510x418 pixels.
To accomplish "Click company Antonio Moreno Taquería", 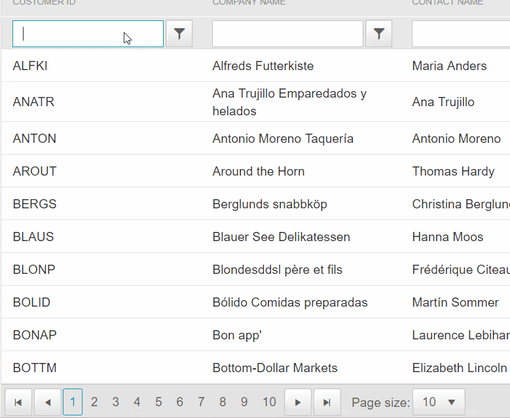I will click(x=283, y=139).
